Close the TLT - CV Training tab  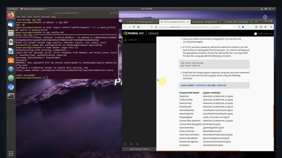[156, 22]
